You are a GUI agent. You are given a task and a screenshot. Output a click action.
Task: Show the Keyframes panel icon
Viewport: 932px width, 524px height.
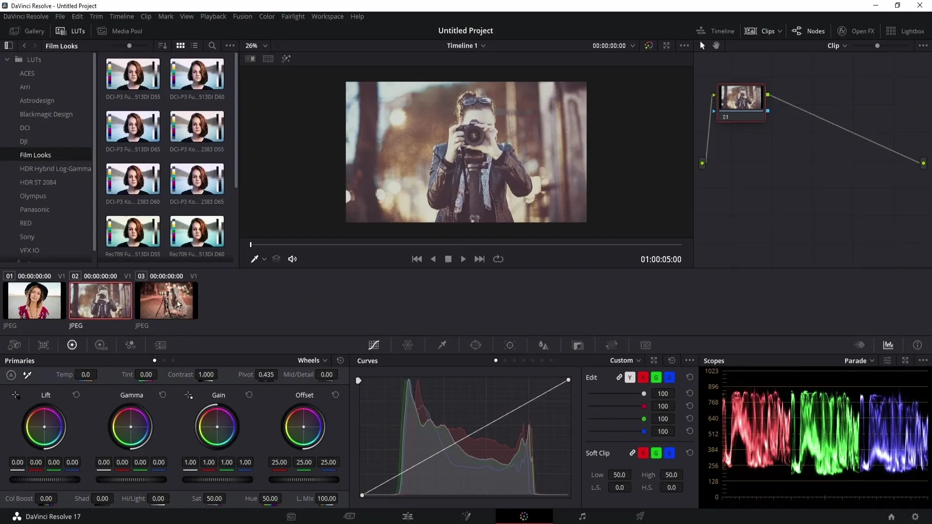(x=860, y=345)
